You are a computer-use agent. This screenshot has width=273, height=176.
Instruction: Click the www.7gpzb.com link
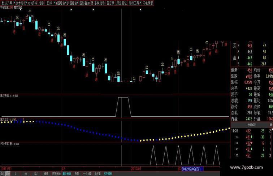(246, 167)
